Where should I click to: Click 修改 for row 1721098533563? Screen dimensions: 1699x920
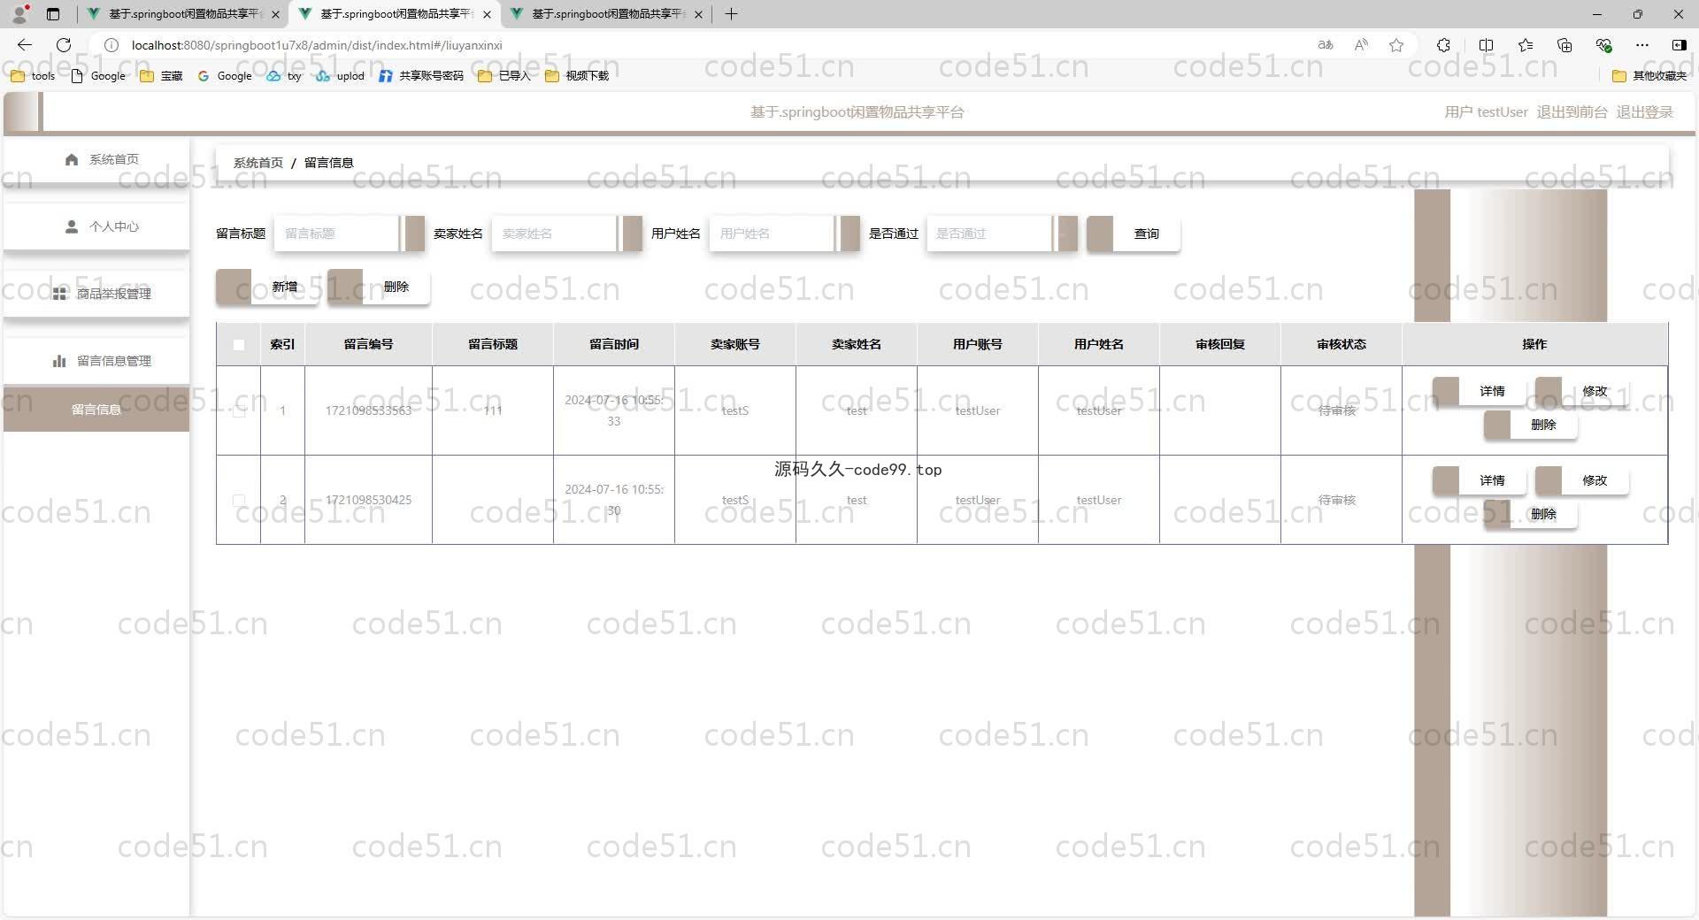[1581, 391]
